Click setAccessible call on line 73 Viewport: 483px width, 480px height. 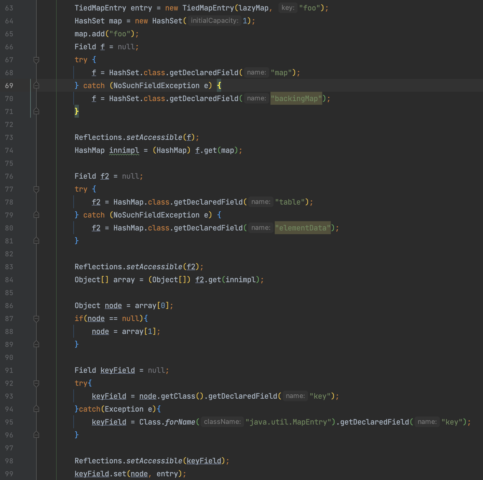(154, 137)
